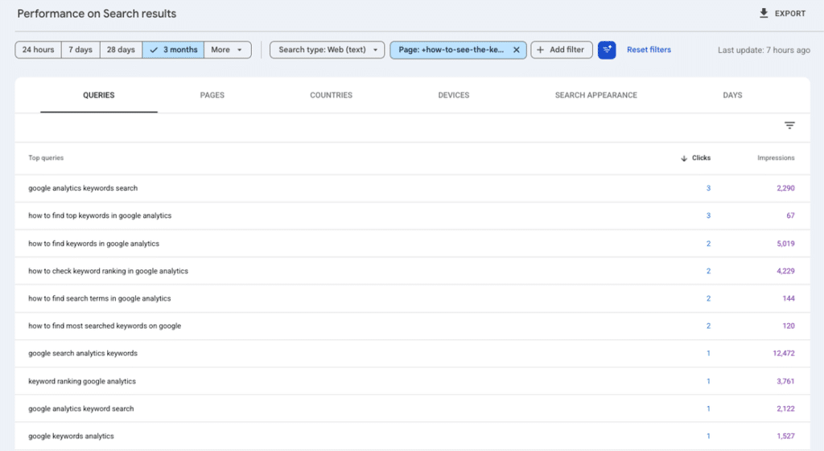Click the 67 impressions value
824x451 pixels.
click(x=790, y=215)
